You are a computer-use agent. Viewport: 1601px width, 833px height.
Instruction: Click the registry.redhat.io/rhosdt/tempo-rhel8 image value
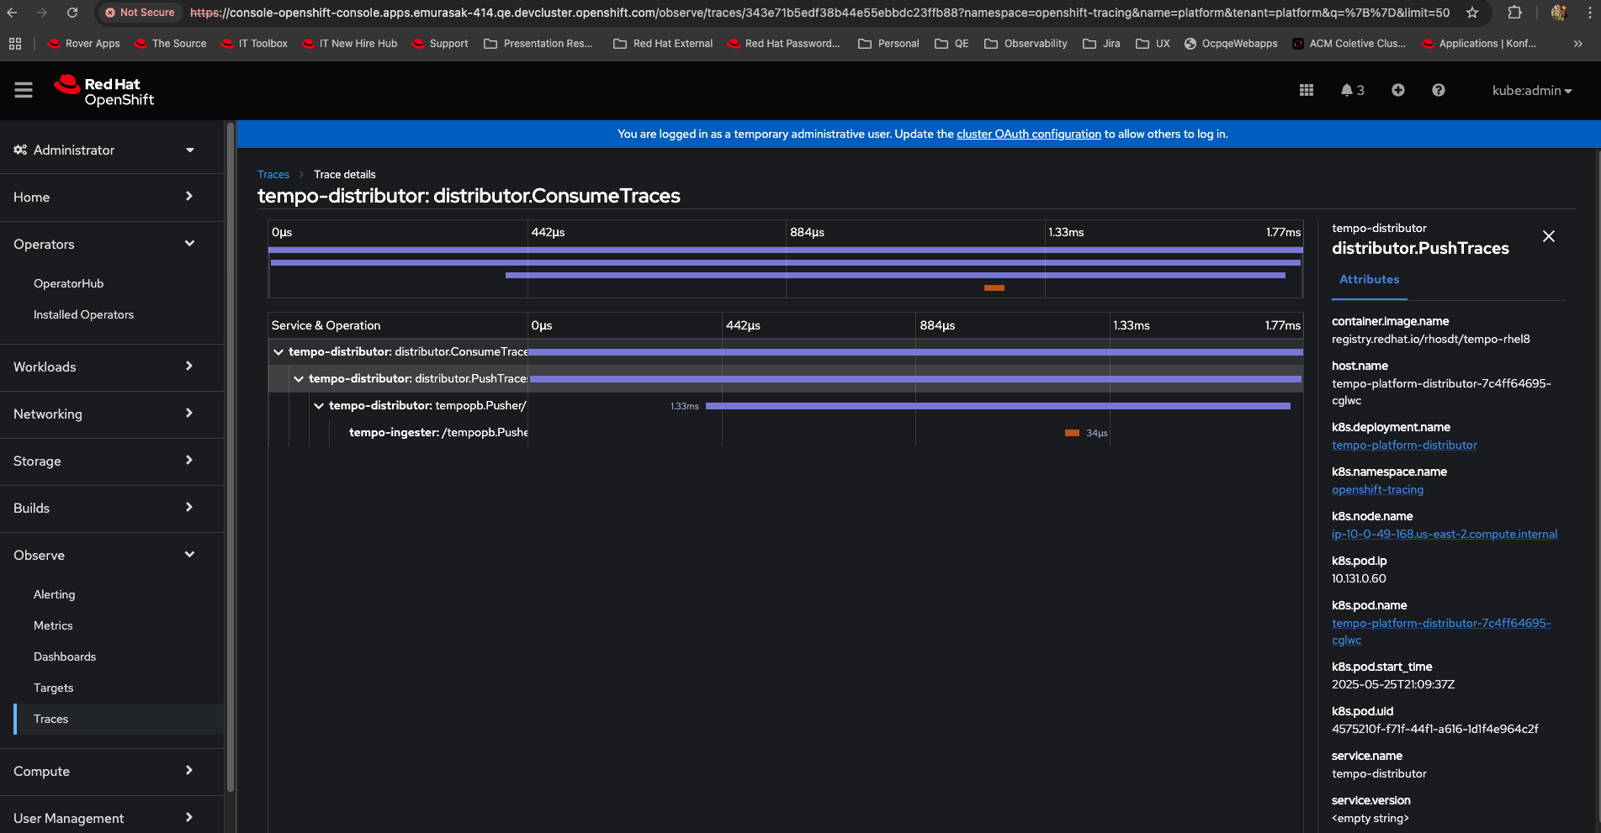pyautogui.click(x=1430, y=339)
